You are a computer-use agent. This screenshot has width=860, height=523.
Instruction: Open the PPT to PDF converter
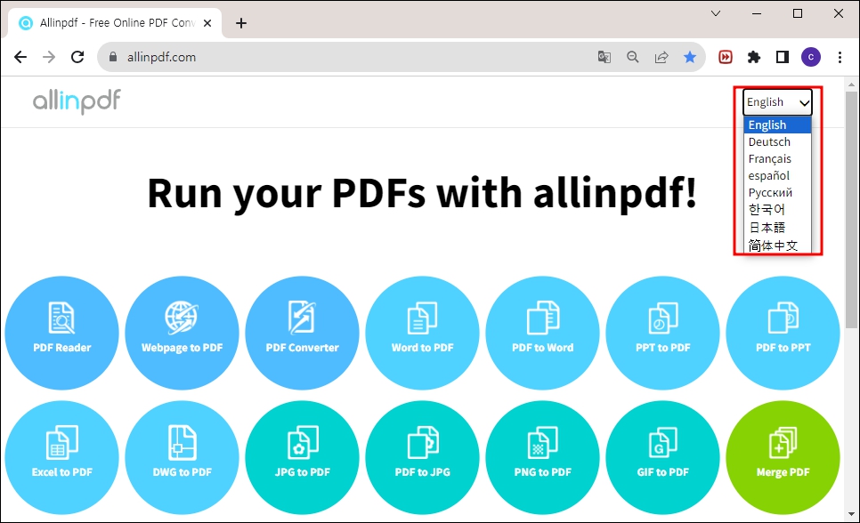pyautogui.click(x=662, y=333)
